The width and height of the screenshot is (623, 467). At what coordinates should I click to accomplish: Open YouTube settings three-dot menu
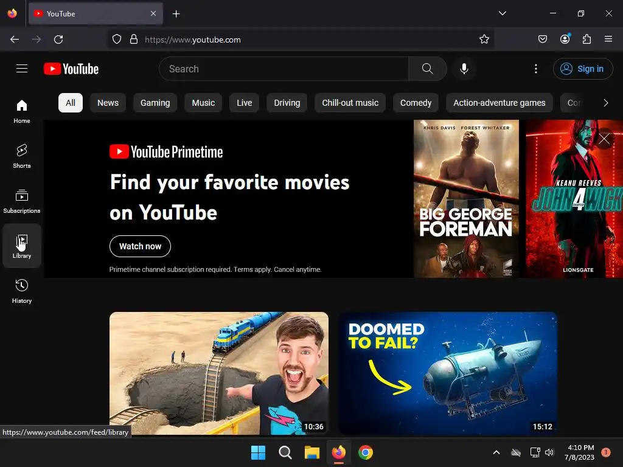point(535,69)
